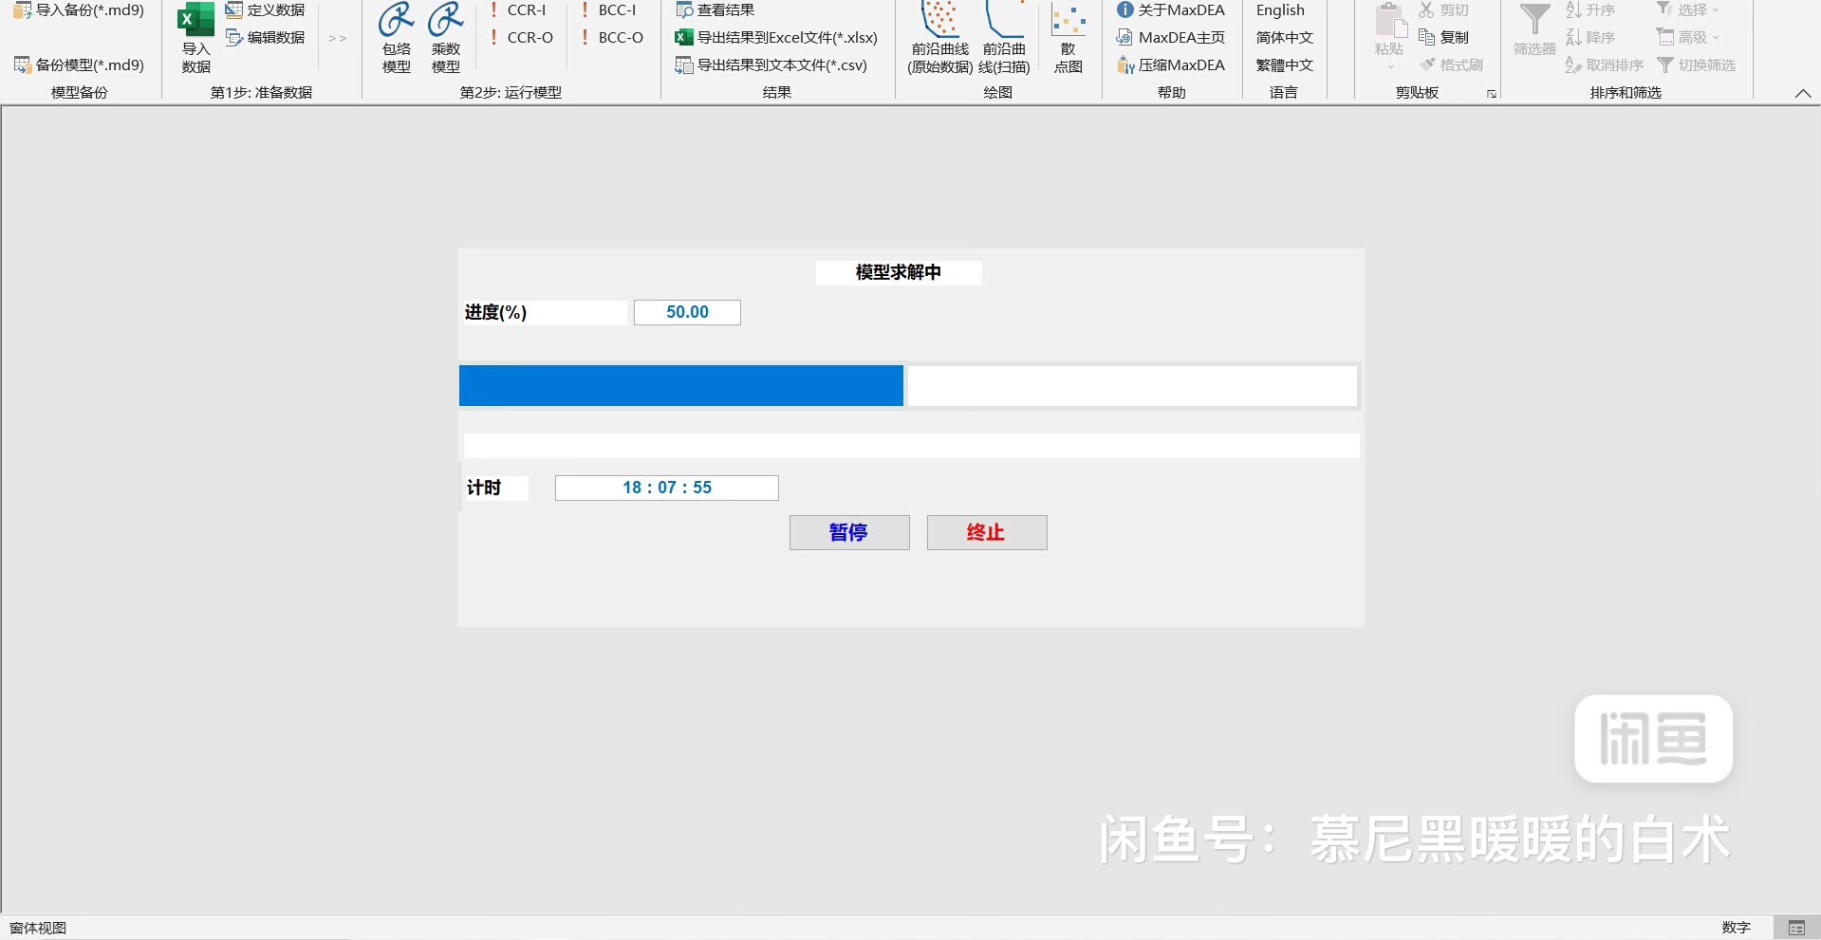The width and height of the screenshot is (1821, 940).
Task: Open 散点图 scatter plot
Action: point(1068,38)
